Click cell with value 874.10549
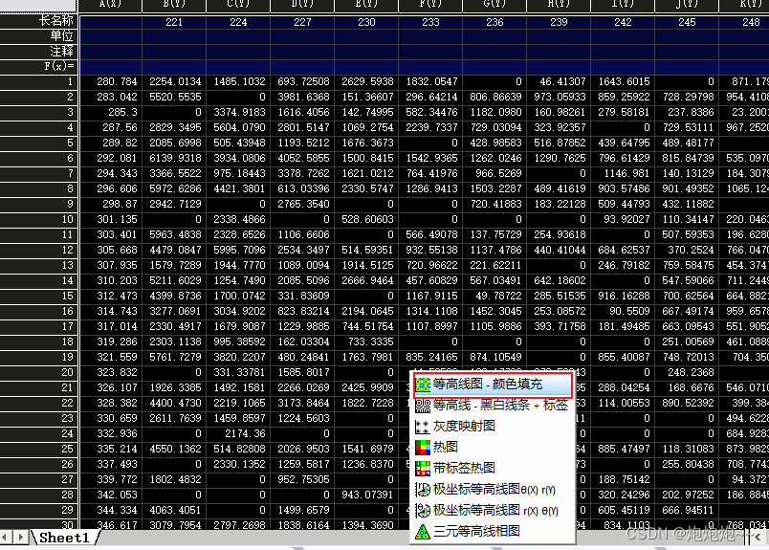 pos(494,357)
